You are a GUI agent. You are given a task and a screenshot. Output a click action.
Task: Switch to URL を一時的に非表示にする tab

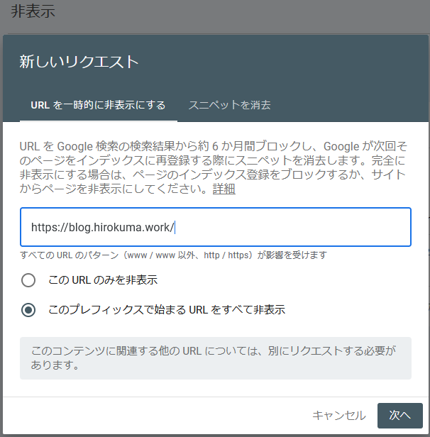(98, 105)
